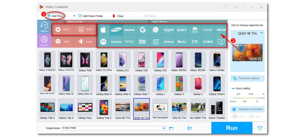The image size is (305, 137).
Task: Move the Quick setting resolution slider handle
Action: click(x=232, y=98)
